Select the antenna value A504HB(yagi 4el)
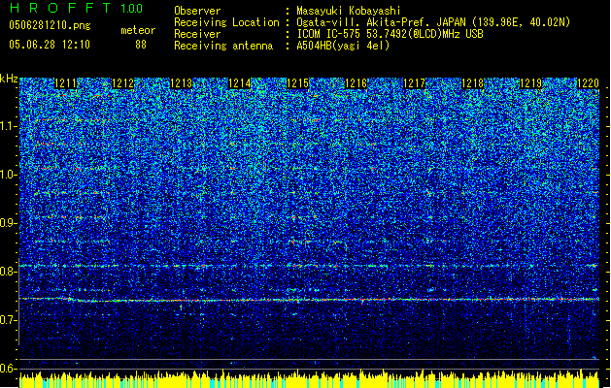 tap(343, 46)
